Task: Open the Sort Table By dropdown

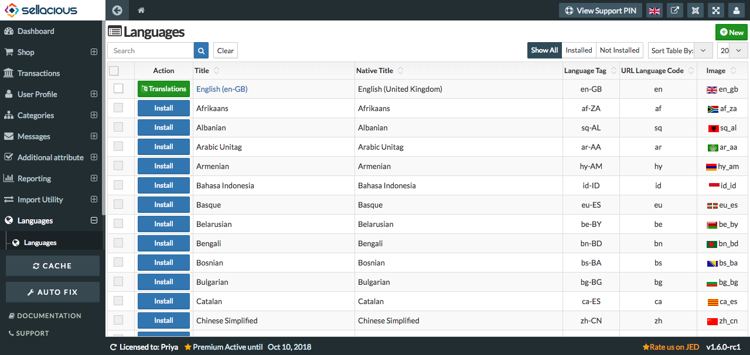Action: [680, 50]
